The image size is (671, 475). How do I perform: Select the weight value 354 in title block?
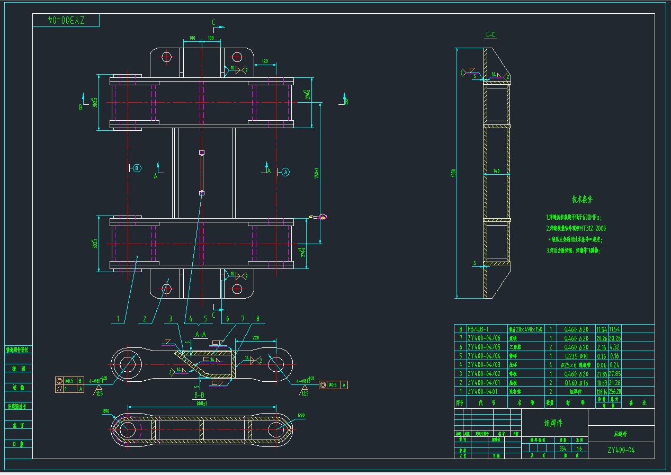click(x=563, y=449)
